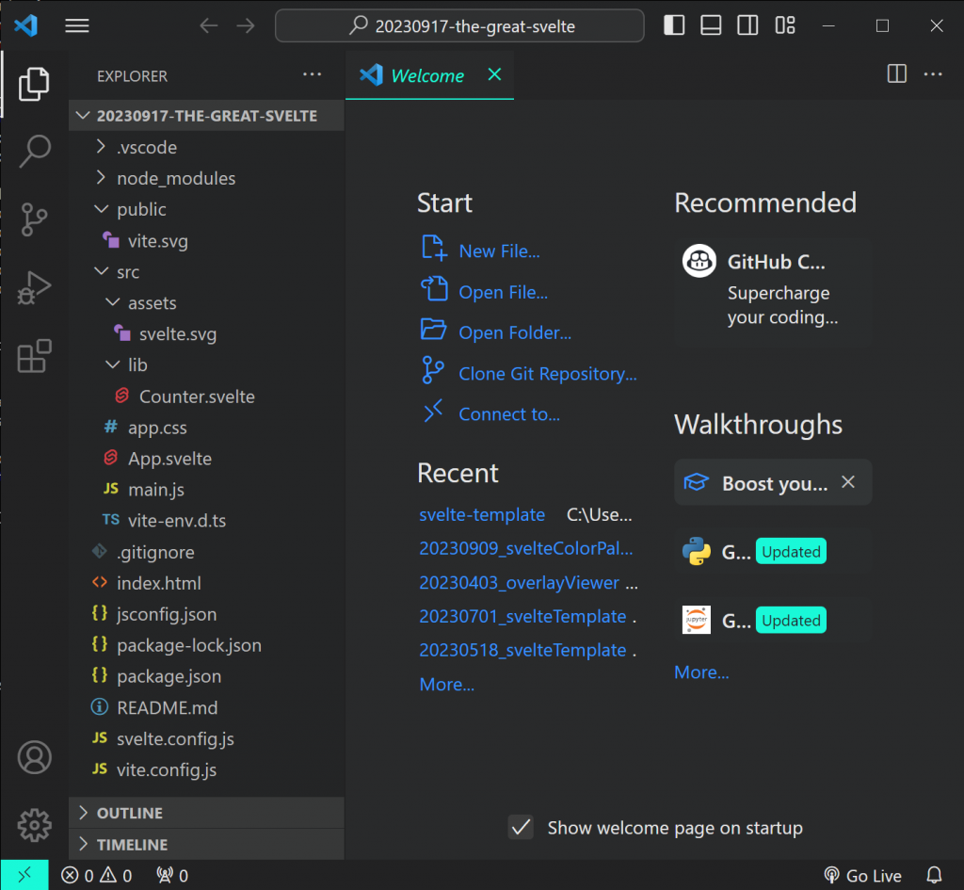Open the Source Control view
Image resolution: width=964 pixels, height=890 pixels.
tap(34, 219)
